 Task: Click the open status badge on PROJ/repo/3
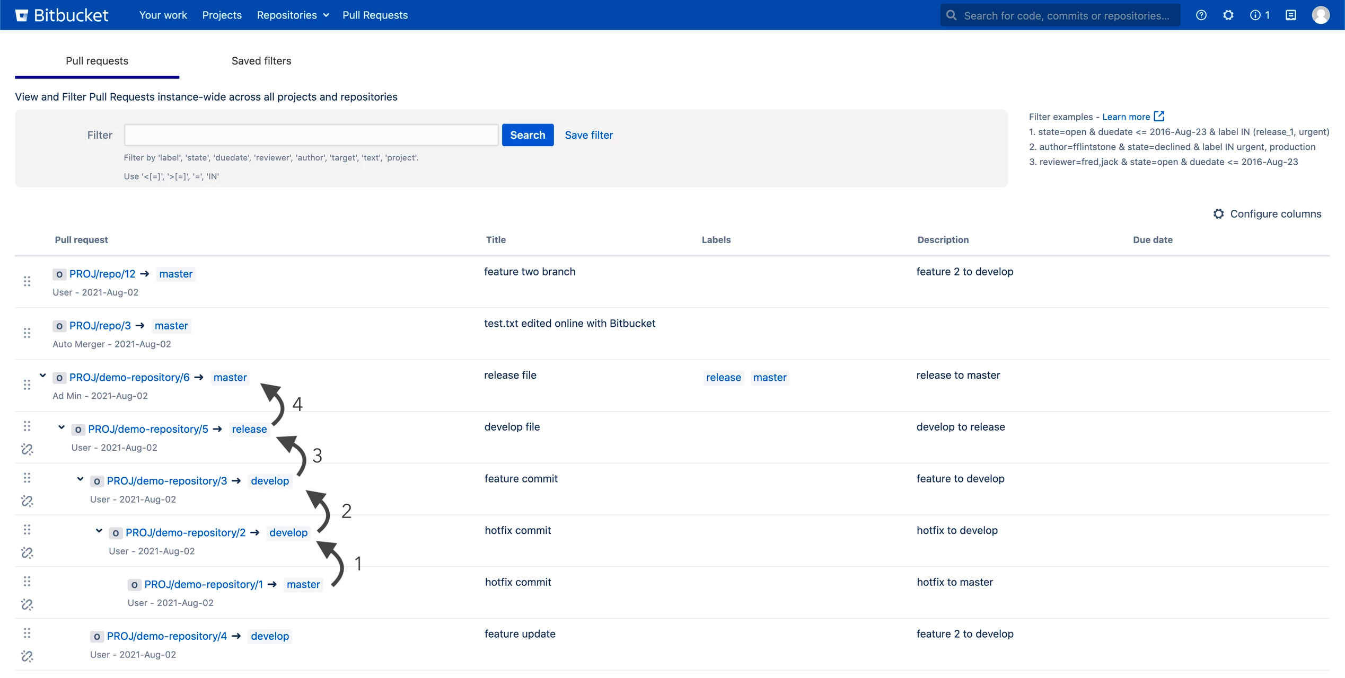click(x=59, y=325)
